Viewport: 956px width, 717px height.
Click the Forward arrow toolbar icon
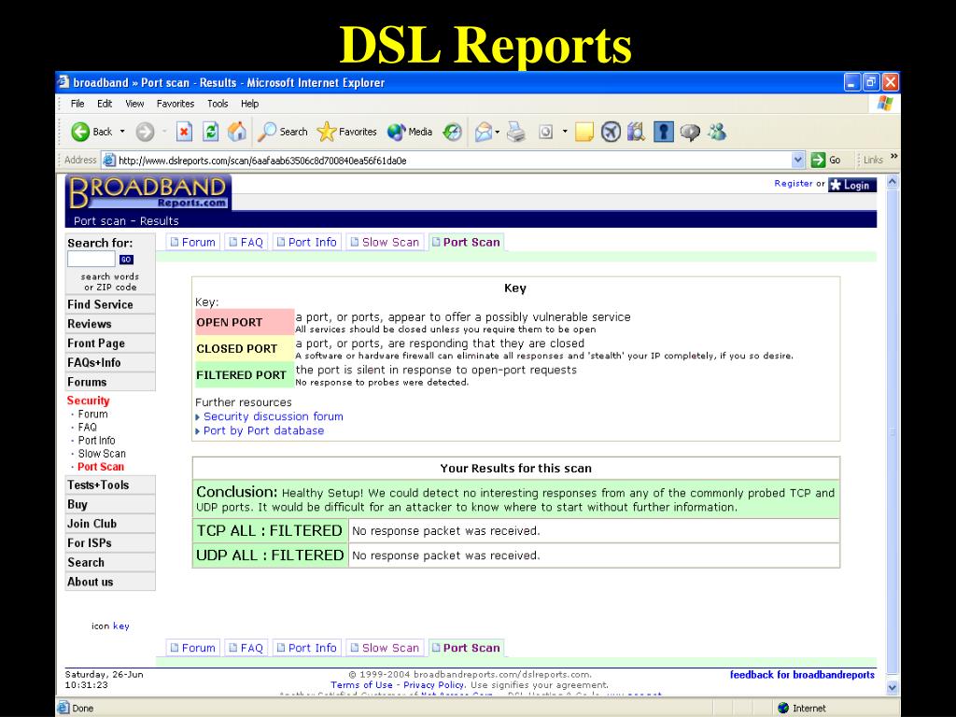(145, 132)
